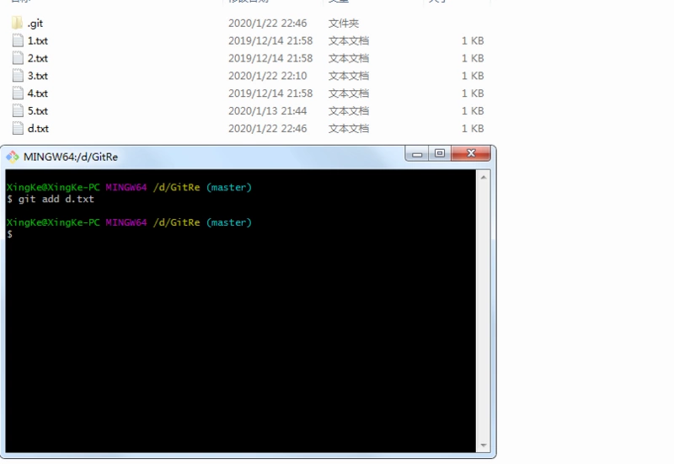Click the first XingKe@XingKe-PC prompt text
674x464 pixels.
[53, 188]
